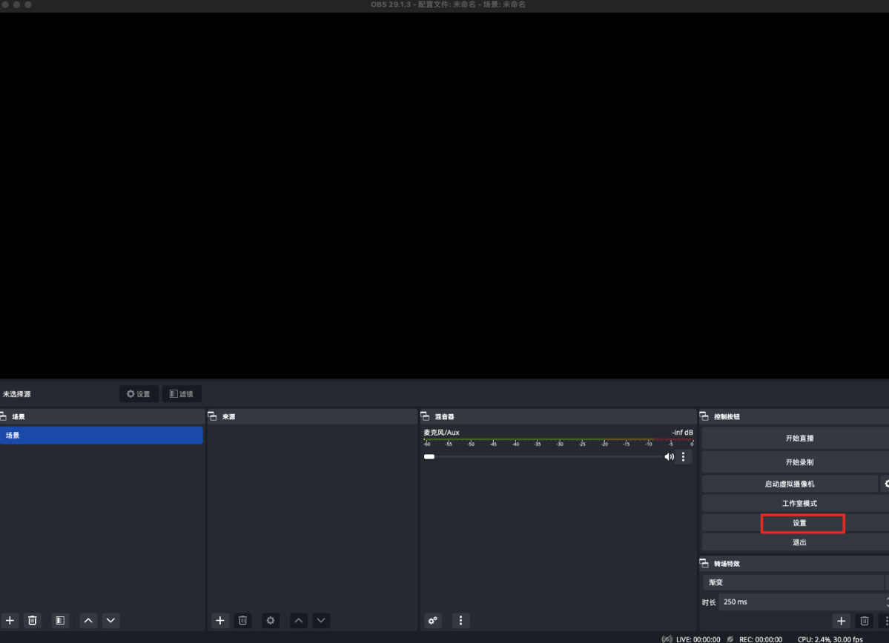This screenshot has height=643, width=889.
Task: Move scene up with the up arrow
Action: tap(88, 620)
